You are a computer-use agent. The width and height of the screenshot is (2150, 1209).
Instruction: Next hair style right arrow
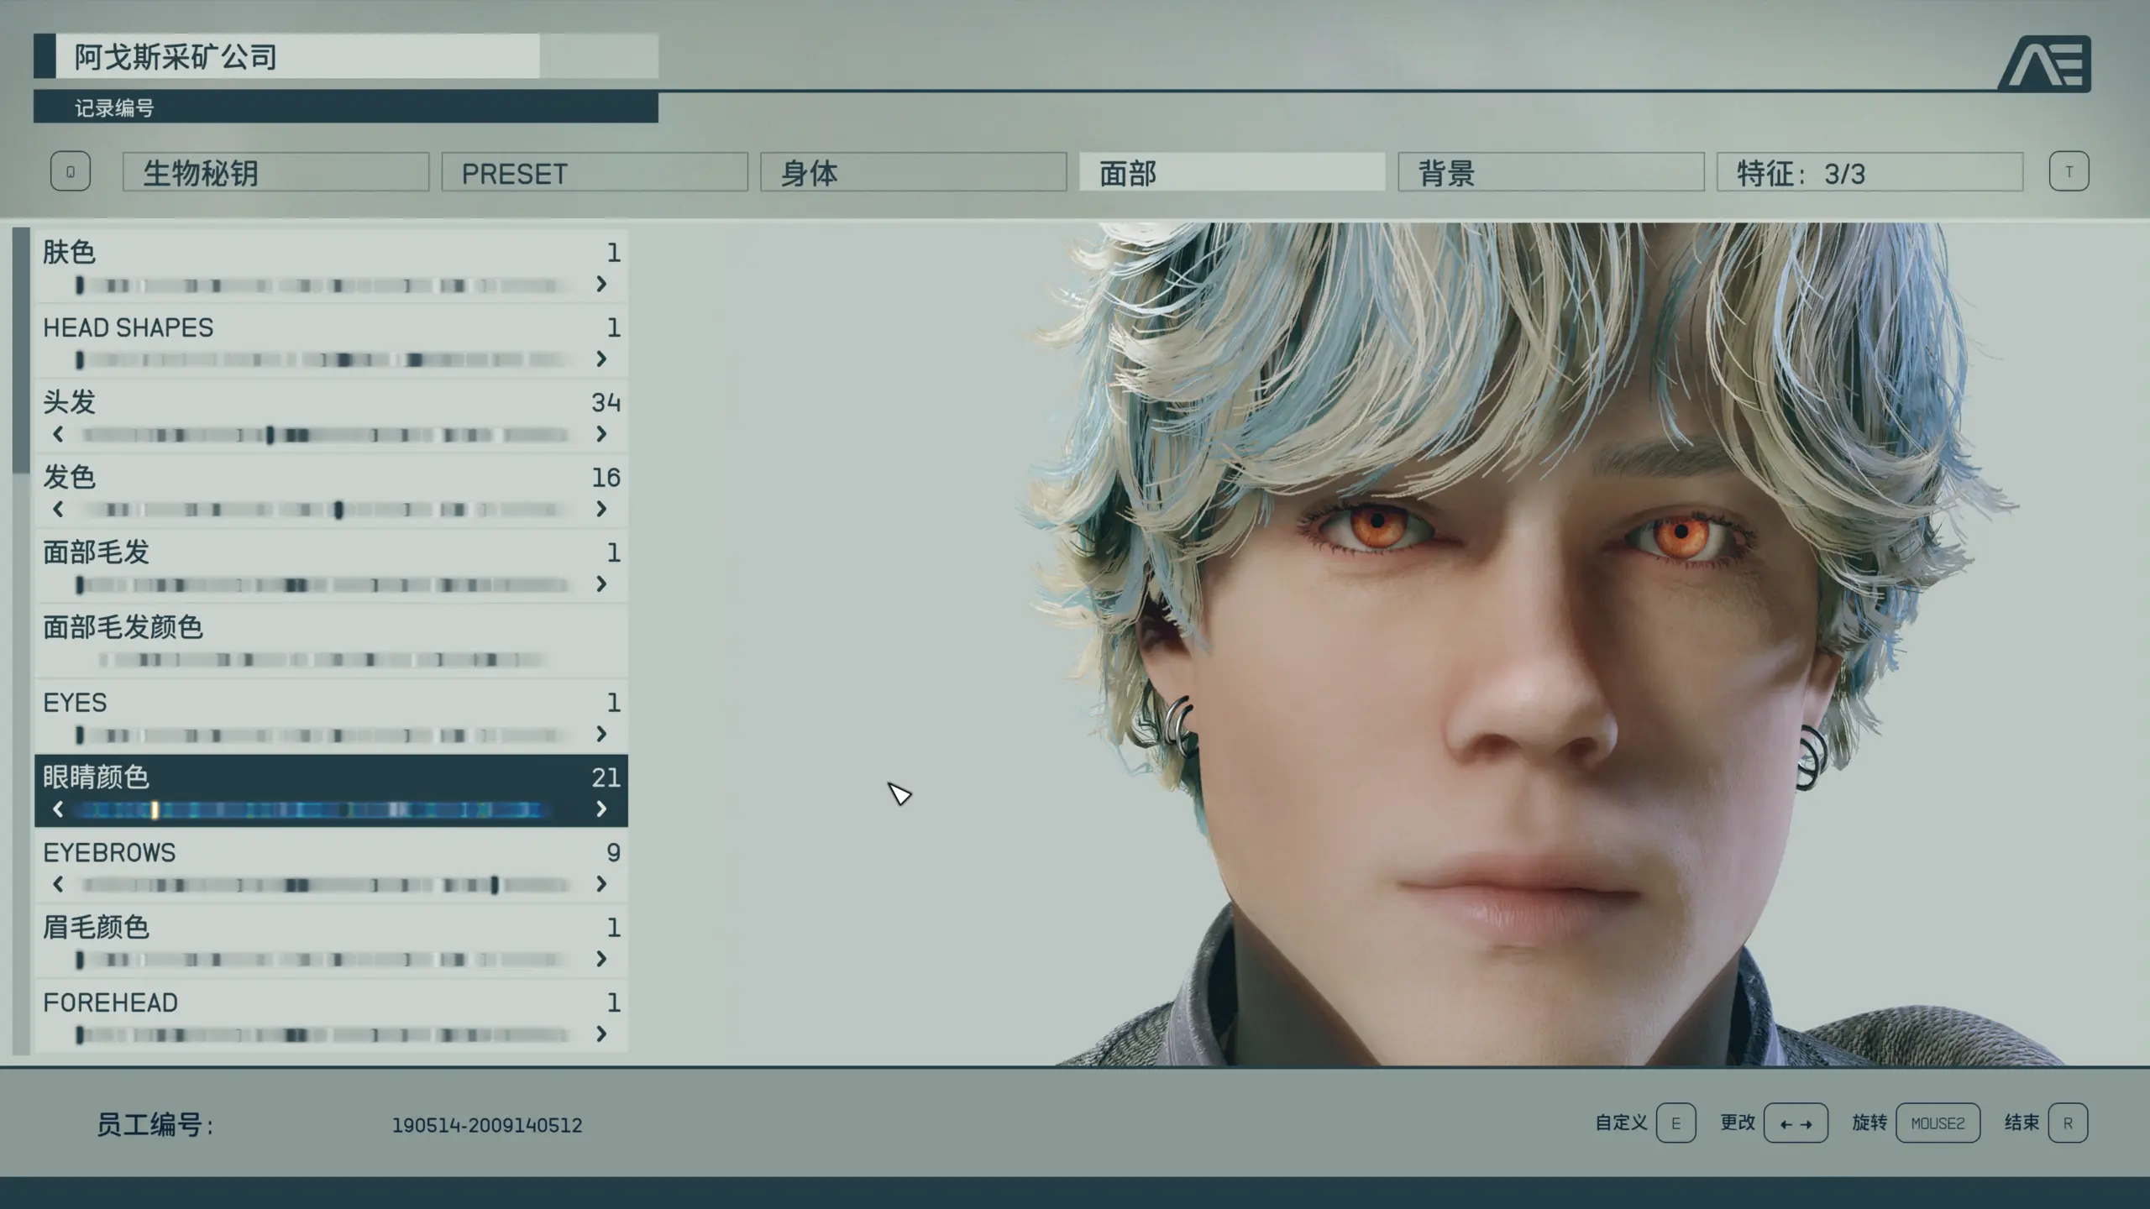pos(601,434)
